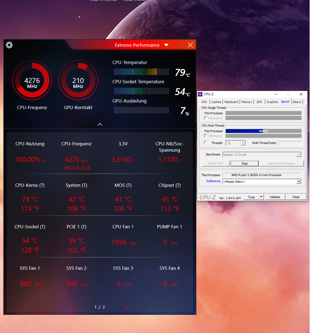Open the settings gear in monitoring panel

click(9, 45)
